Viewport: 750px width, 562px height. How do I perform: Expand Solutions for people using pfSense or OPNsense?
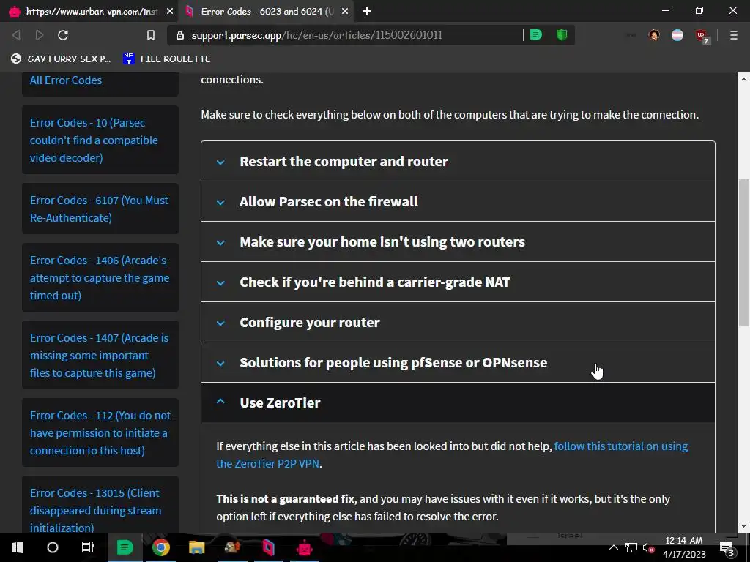(458, 362)
